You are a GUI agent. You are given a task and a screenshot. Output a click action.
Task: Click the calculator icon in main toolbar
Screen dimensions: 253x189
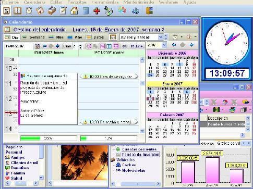(x=86, y=11)
